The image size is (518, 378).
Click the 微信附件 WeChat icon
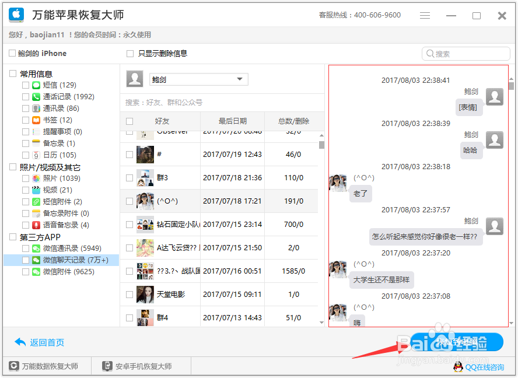click(36, 272)
